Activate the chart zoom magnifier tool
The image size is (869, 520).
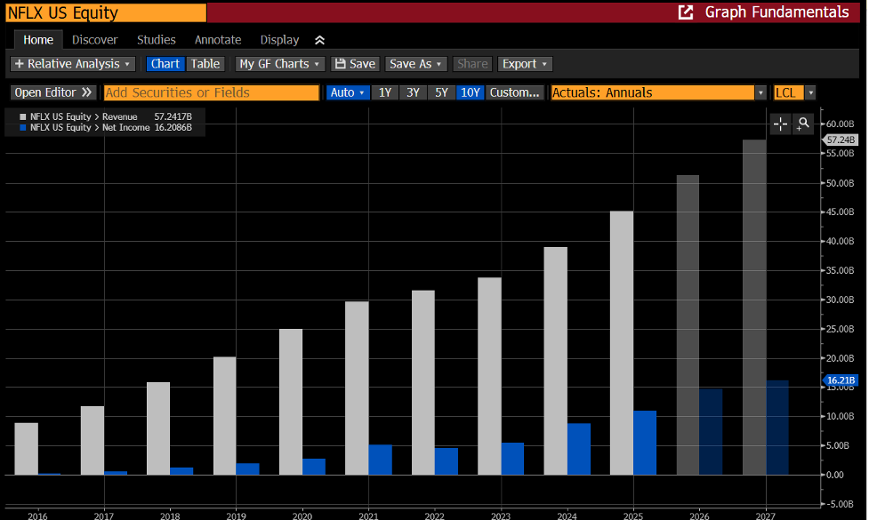tap(803, 124)
